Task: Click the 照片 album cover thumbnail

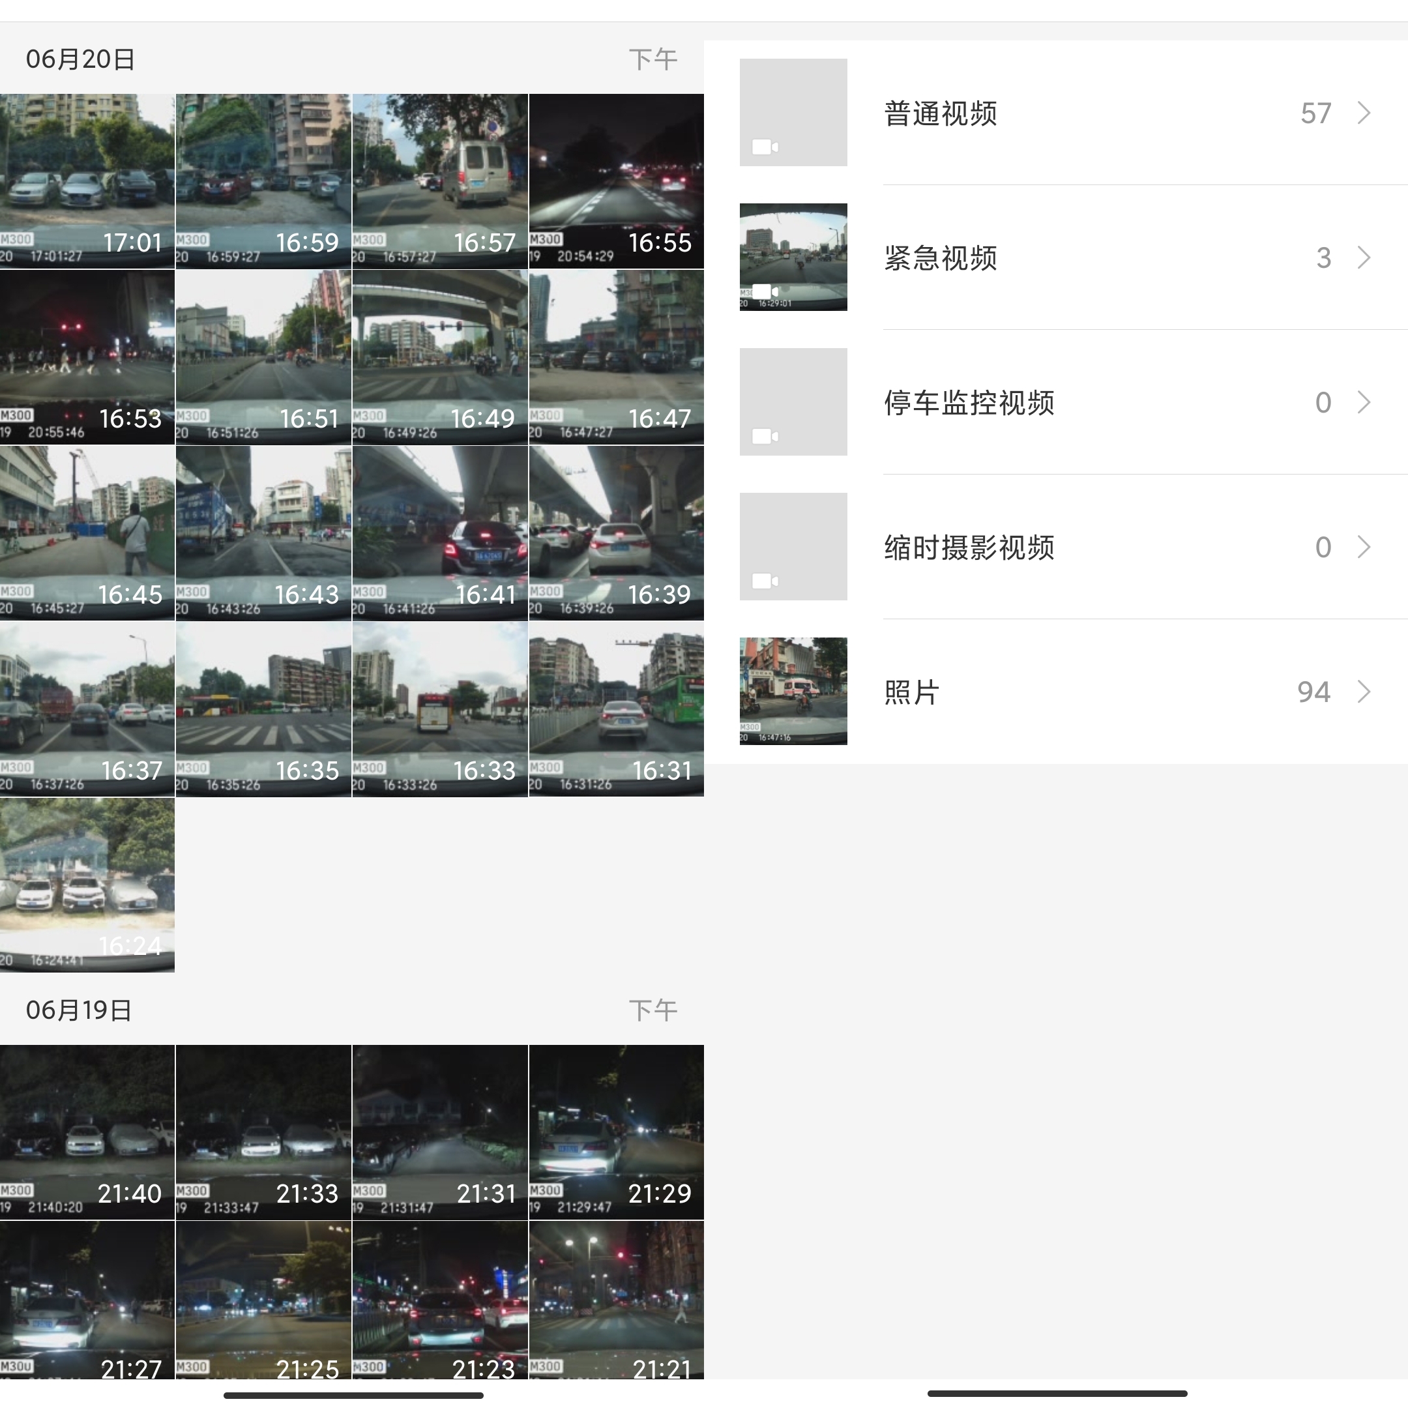Action: [793, 692]
